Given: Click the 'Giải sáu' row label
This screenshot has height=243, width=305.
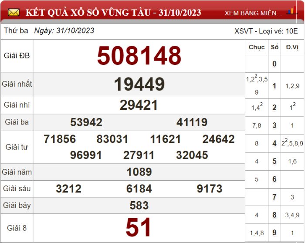Looking at the screenshot, I should (x=17, y=189).
